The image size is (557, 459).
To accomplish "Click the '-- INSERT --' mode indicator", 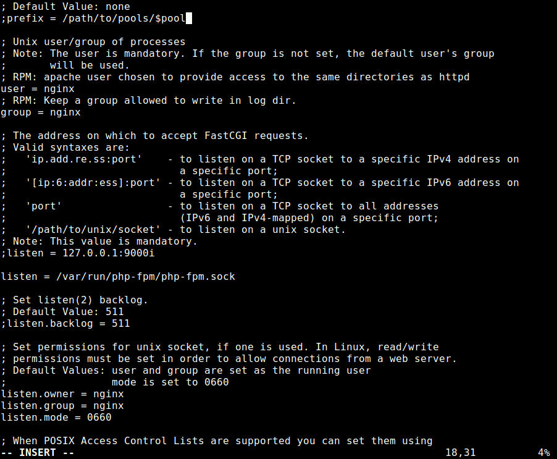I will 38,453.
